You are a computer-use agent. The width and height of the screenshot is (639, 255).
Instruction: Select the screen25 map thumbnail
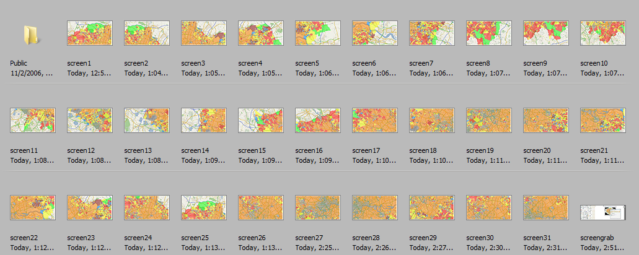click(204, 207)
